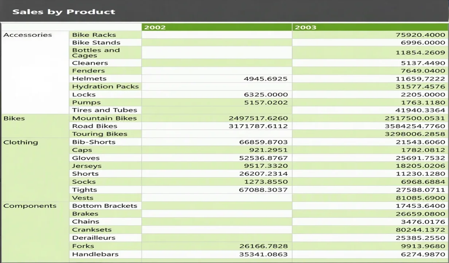Select Shorts 2002 value 26207.2314
Viewport: 449px width, 263px height.
tap(263, 174)
